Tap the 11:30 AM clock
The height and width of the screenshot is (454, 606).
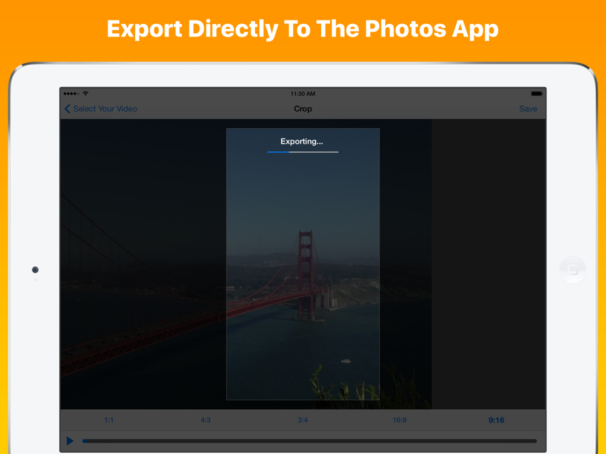pos(302,93)
